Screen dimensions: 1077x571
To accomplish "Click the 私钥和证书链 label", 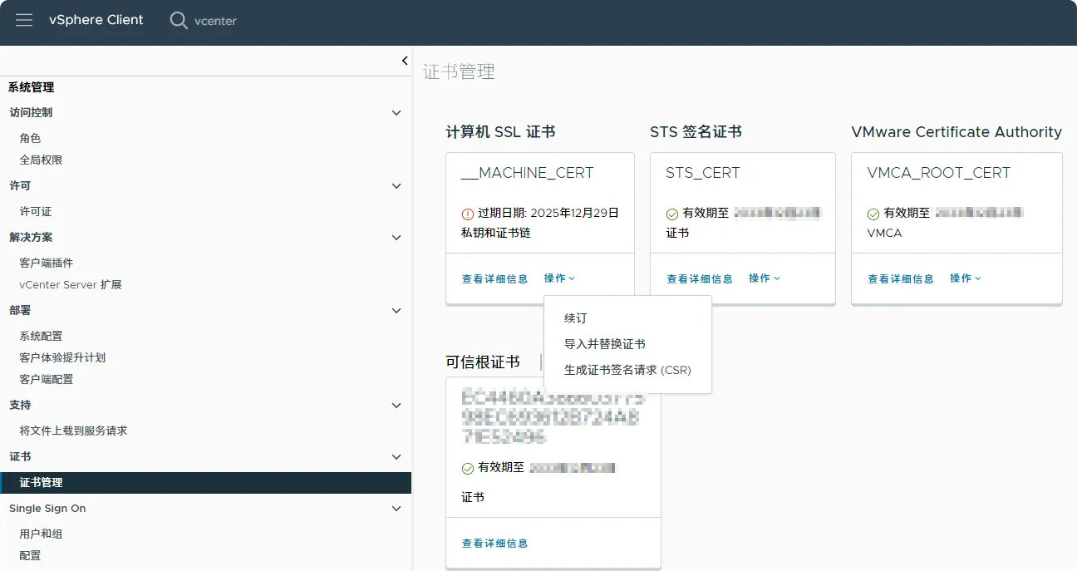I will click(496, 234).
